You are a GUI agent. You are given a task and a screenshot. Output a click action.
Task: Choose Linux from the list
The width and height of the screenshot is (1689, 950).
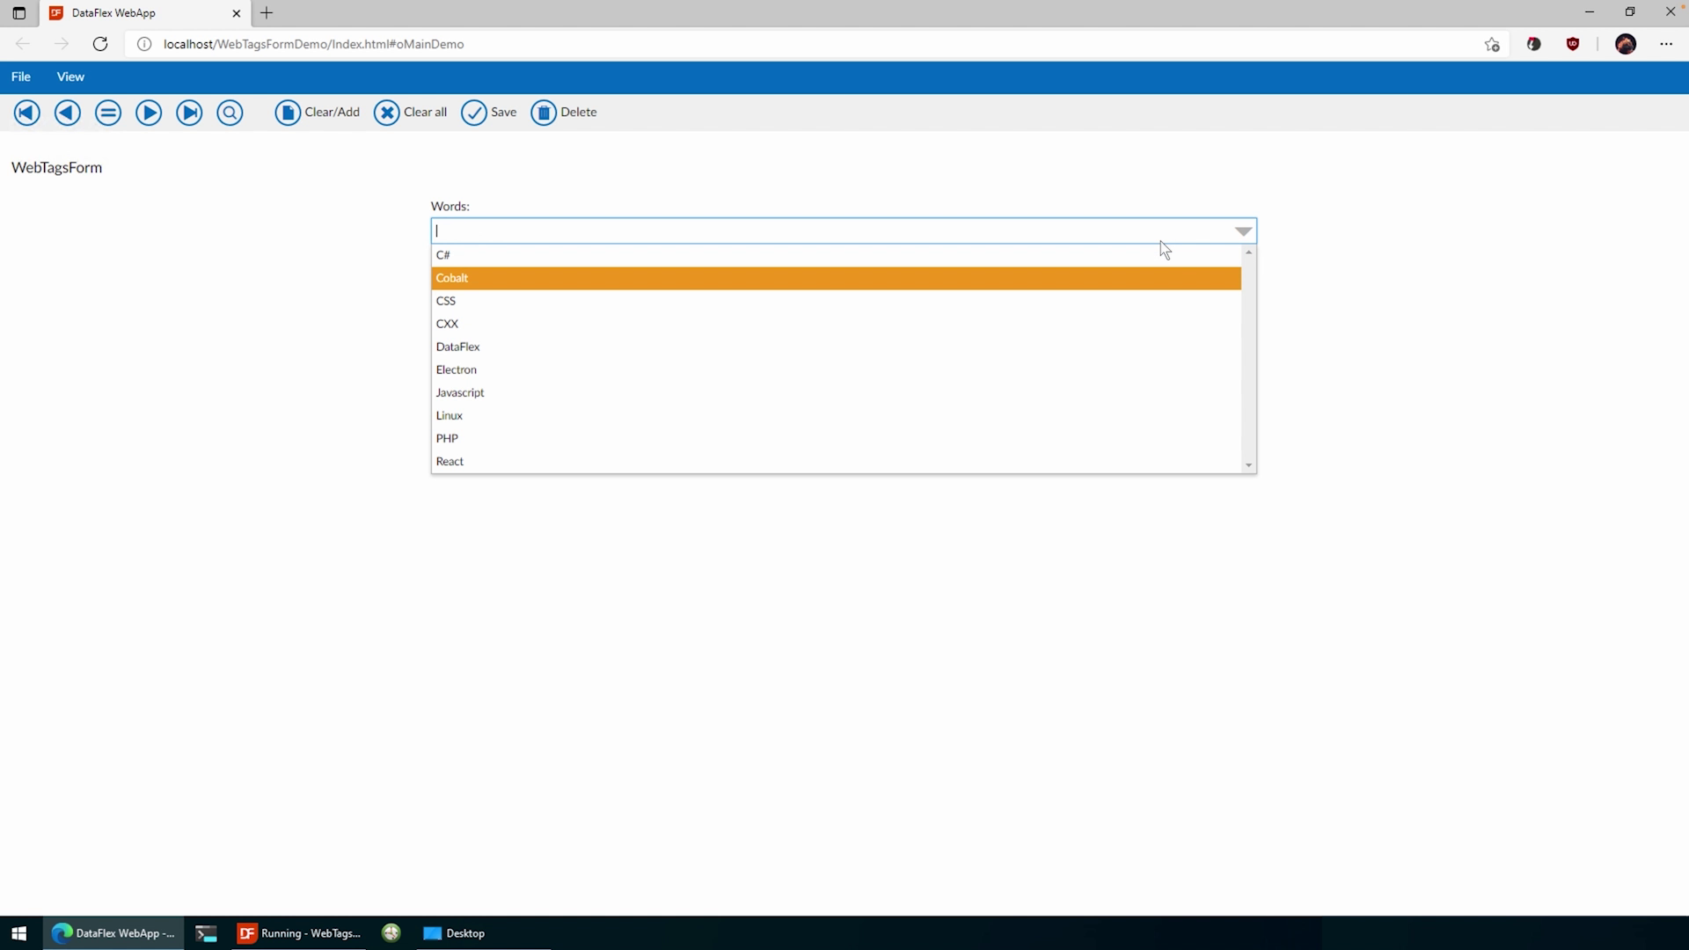[836, 415]
